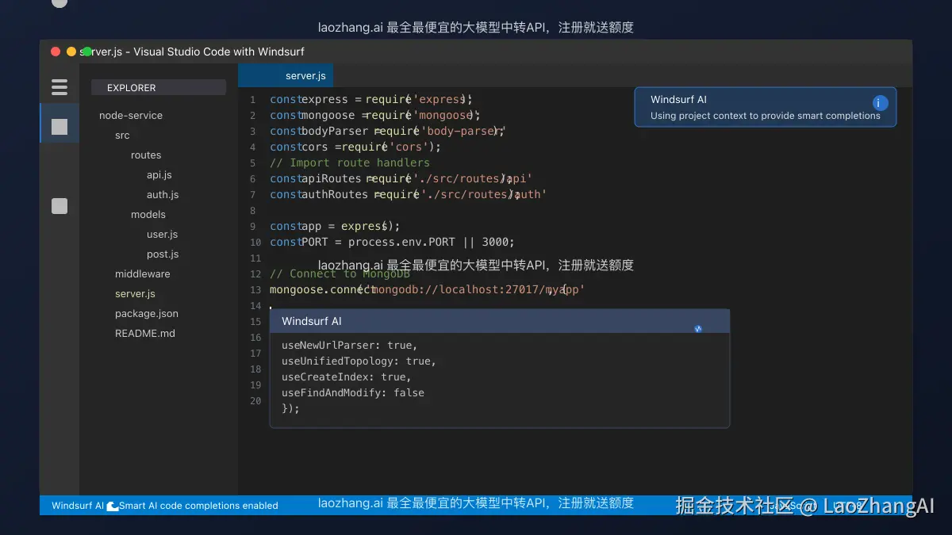Image resolution: width=952 pixels, height=535 pixels.
Task: Select server.js in the Explorer tree
Action: coord(135,293)
